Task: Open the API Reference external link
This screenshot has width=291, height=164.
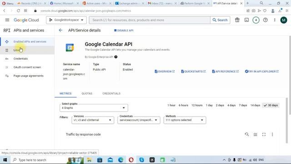Action: pos(225,72)
